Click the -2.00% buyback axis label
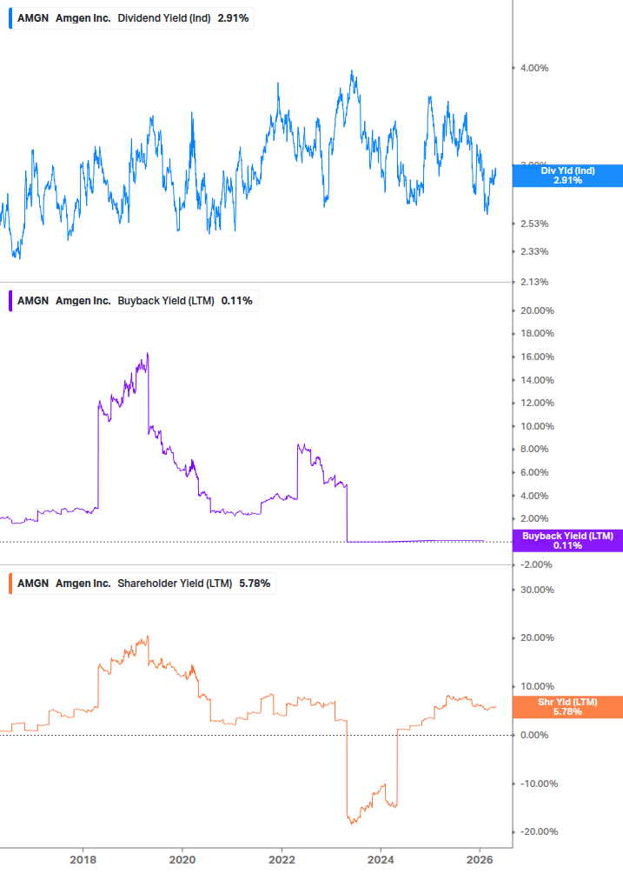623x874 pixels. coord(536,564)
